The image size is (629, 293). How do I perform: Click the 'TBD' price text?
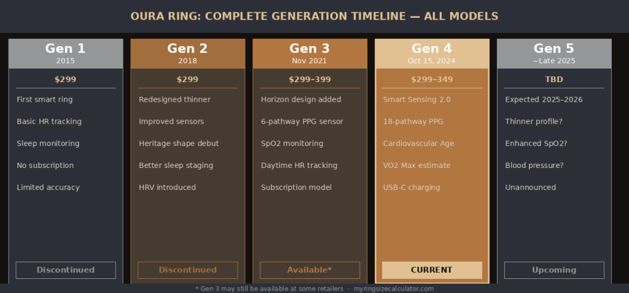554,79
